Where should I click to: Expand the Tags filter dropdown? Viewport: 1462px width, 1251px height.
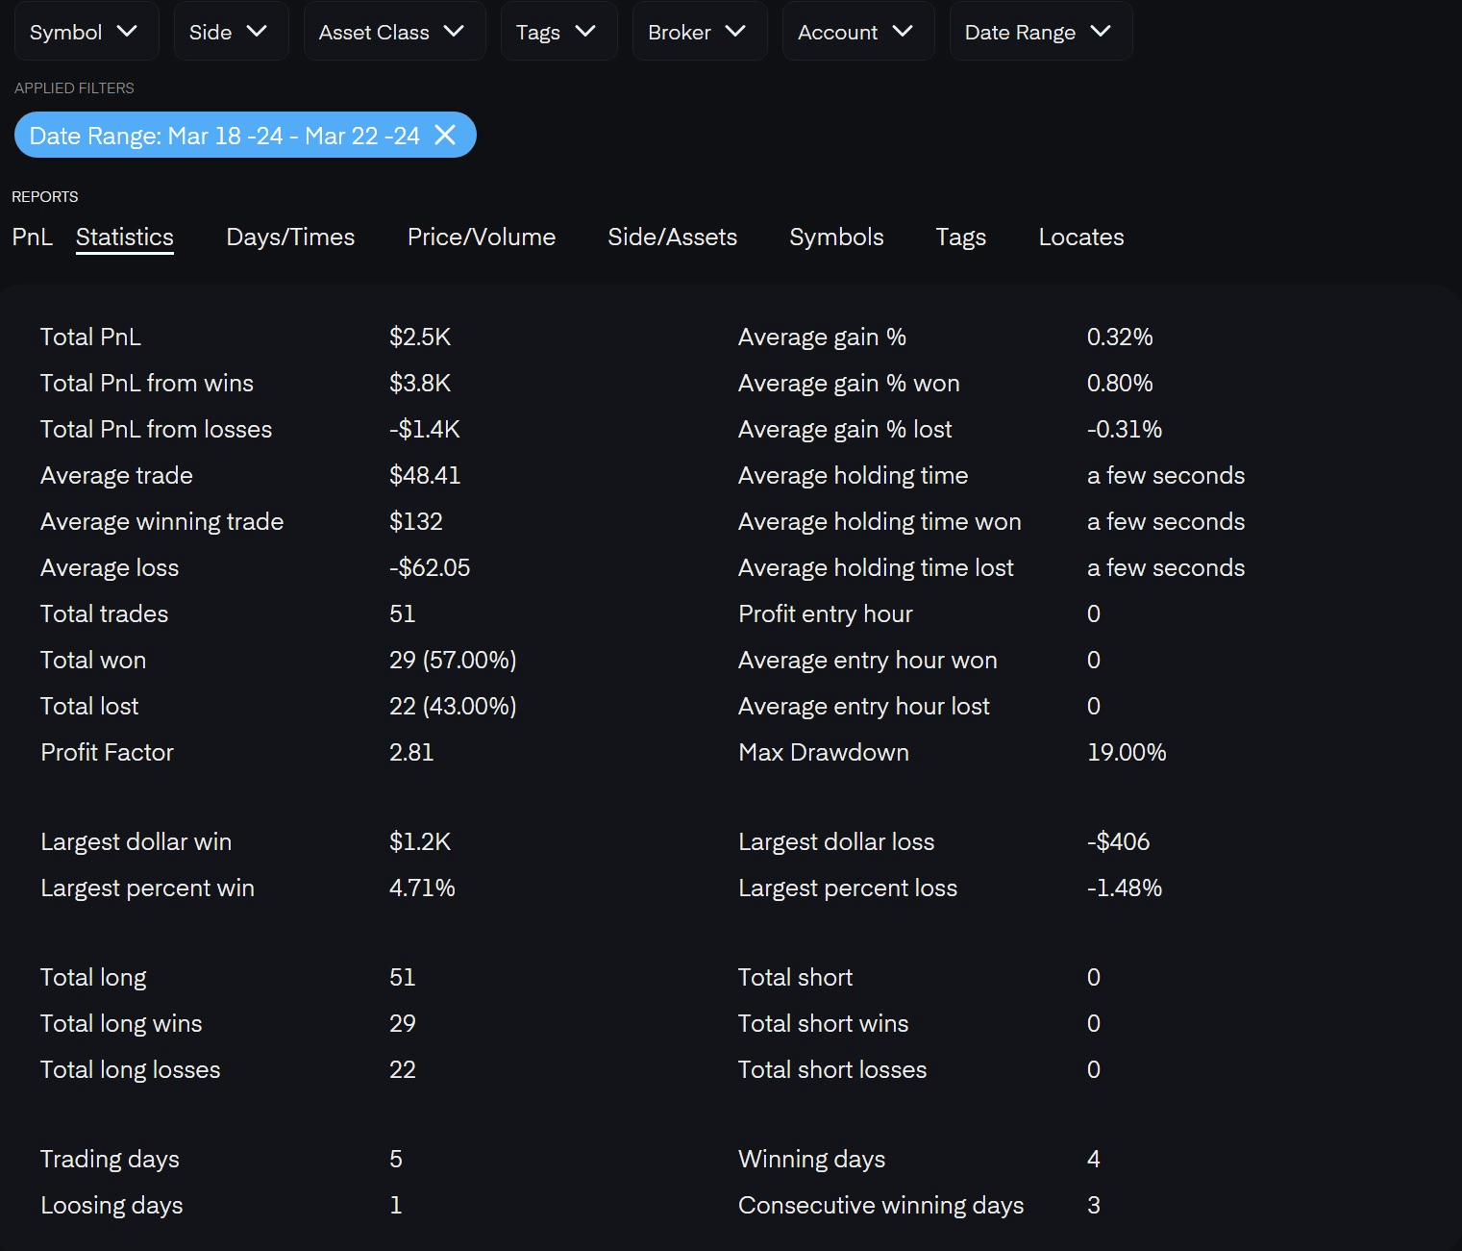[x=557, y=32]
